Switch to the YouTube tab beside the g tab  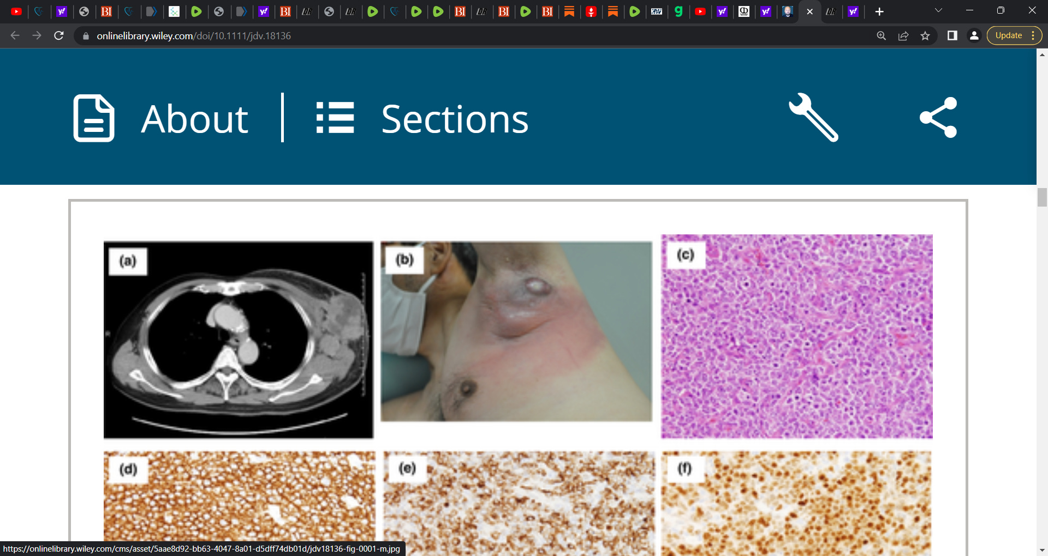point(700,11)
